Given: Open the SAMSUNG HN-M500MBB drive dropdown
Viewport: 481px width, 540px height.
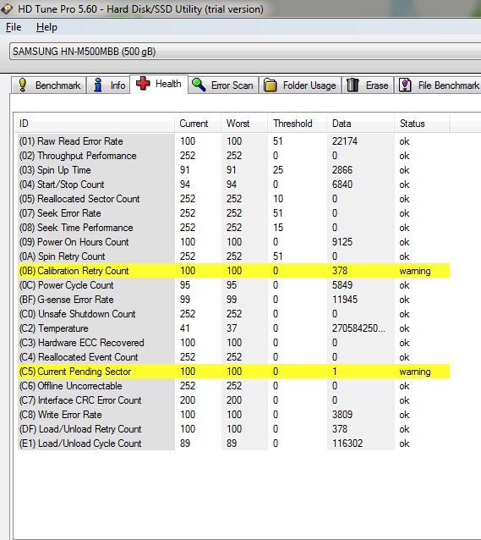Looking at the screenshot, I should (x=245, y=52).
